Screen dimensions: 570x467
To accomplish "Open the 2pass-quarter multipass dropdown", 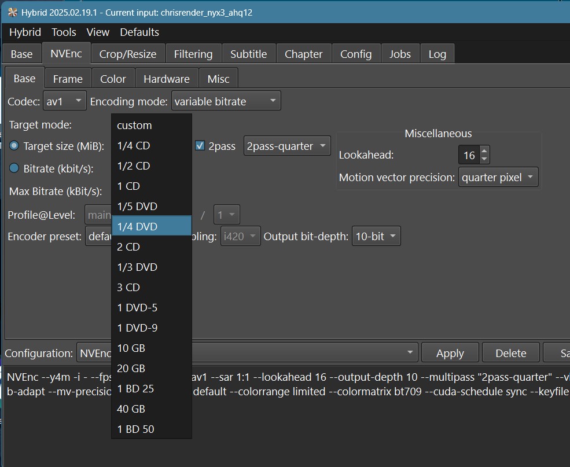I will (x=287, y=146).
